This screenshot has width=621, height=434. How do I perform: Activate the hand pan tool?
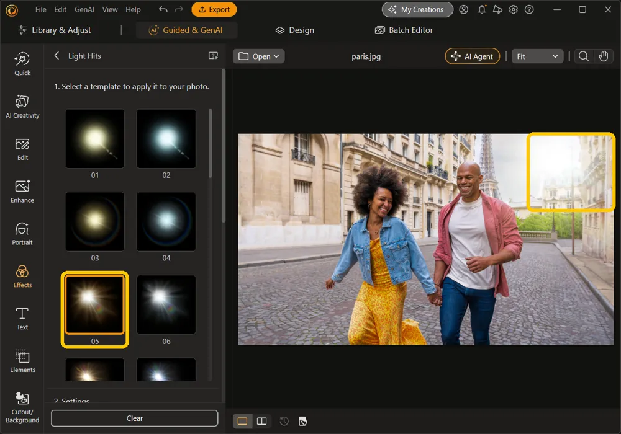(x=603, y=56)
